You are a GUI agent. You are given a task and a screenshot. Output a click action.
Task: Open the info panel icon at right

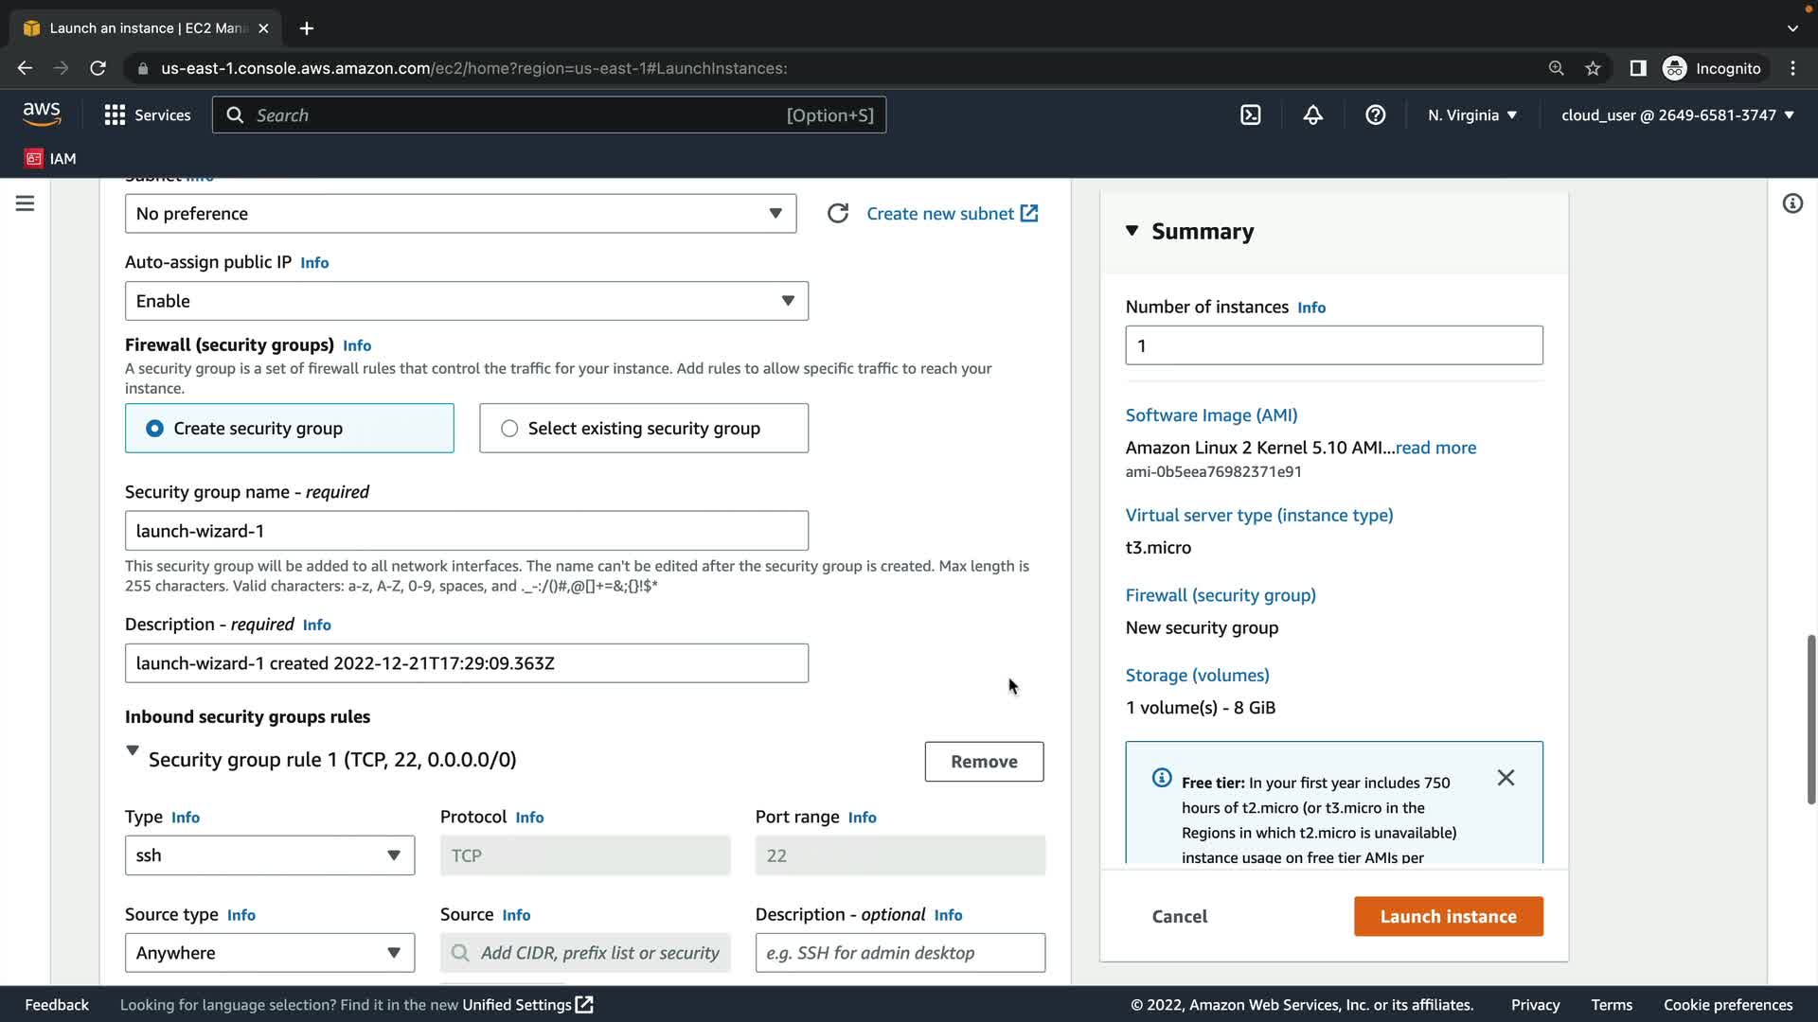pos(1791,203)
